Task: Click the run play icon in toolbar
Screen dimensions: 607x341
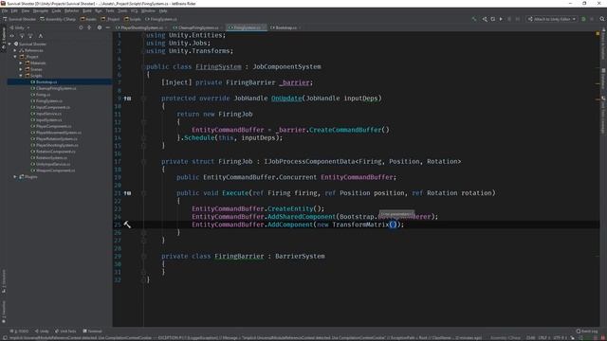Action: (x=501, y=19)
